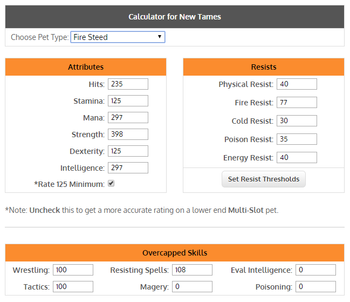This screenshot has width=350, height=302.
Task: Edit the Magery skill value
Action: pos(192,286)
